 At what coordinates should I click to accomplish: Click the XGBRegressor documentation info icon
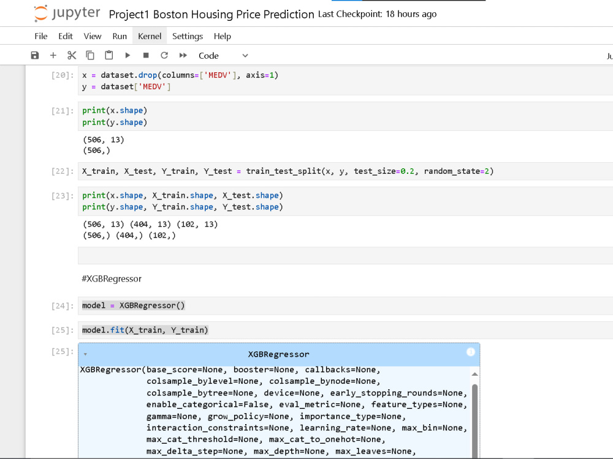tap(471, 352)
